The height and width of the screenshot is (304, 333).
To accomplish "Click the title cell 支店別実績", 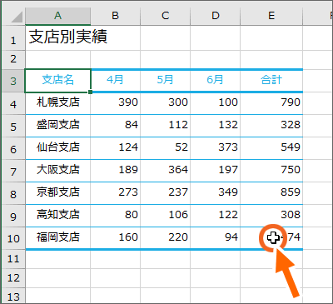I will click(x=58, y=38).
